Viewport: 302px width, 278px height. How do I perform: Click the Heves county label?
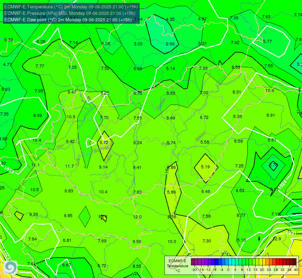(161, 104)
